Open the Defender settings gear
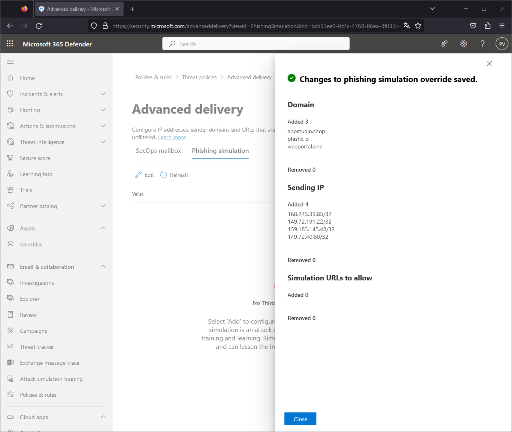This screenshot has height=432, width=512. [x=464, y=44]
